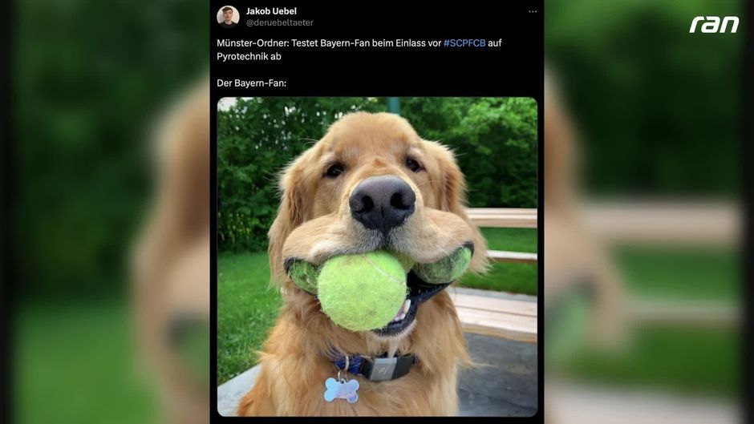Click the 'Der Bayern-Fan:' text line
754x424 pixels.
[x=251, y=83]
